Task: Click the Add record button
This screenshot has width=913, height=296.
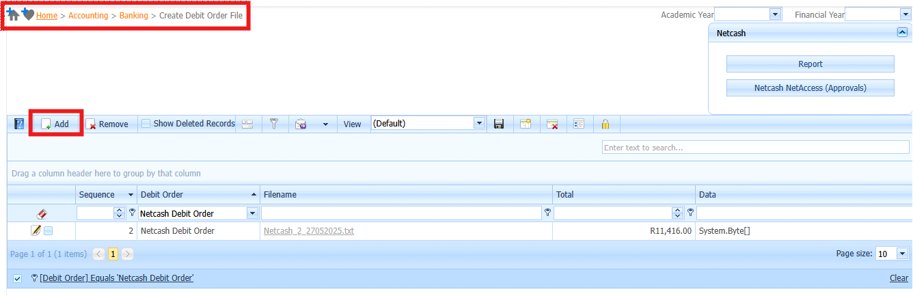Action: pyautogui.click(x=55, y=124)
